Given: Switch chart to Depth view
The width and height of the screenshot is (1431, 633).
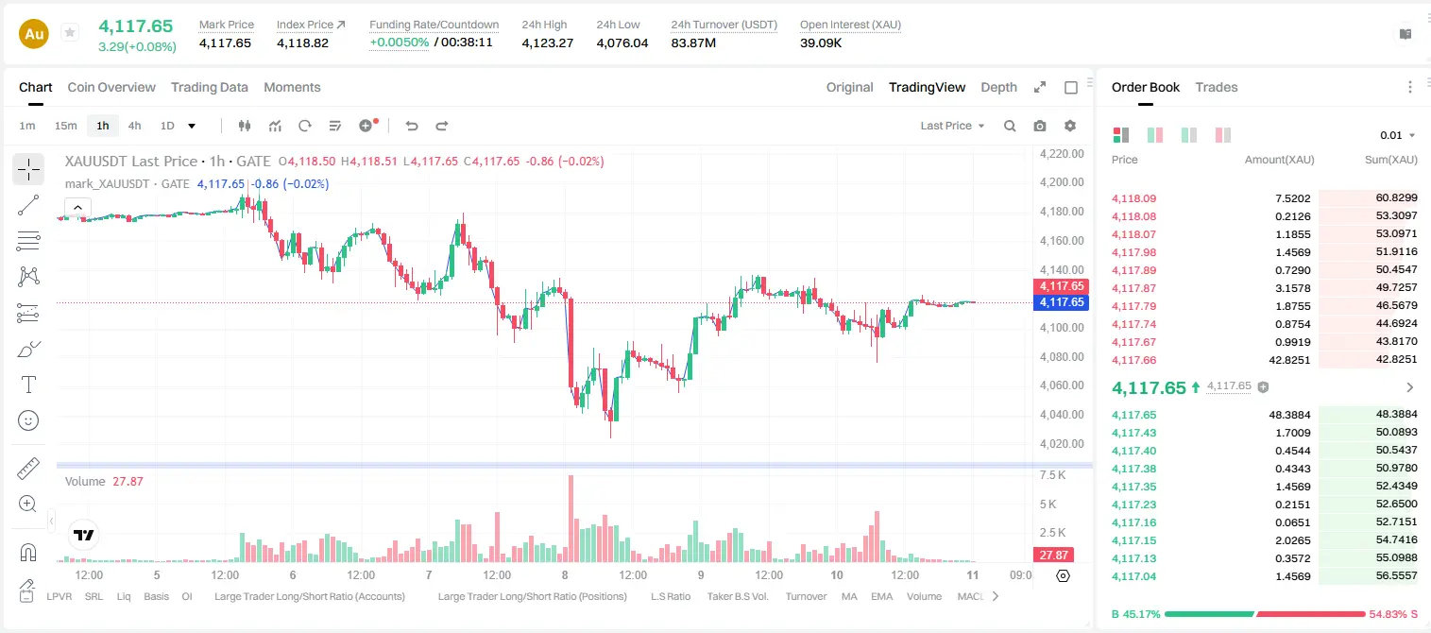Looking at the screenshot, I should (x=998, y=87).
